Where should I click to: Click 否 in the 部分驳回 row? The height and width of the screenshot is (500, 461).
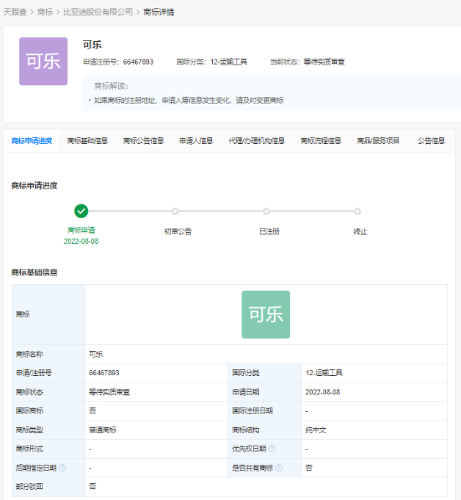92,487
